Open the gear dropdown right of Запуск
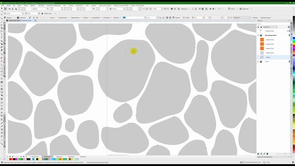This screenshot has width=295, height=166. pyautogui.click(x=246, y=9)
